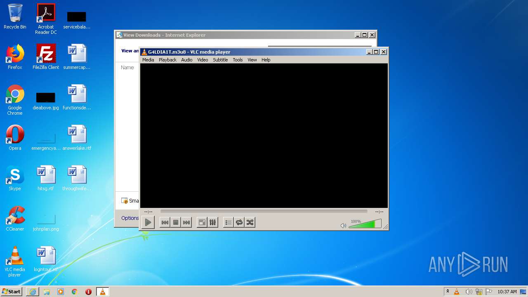Show VLC extended settings equalizer
The image size is (528, 297).
[x=213, y=222]
